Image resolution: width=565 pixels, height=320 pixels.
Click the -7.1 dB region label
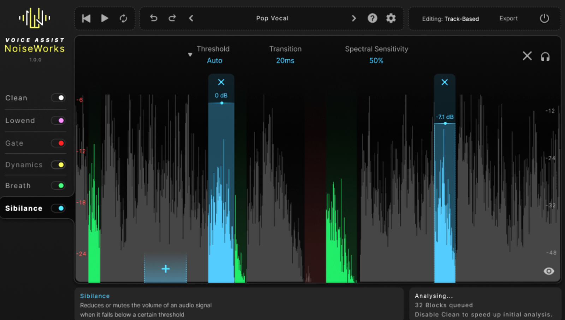[x=445, y=117]
